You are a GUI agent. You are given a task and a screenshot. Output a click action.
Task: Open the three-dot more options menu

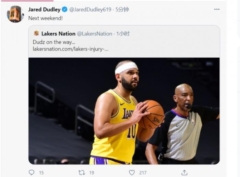pyautogui.click(x=217, y=9)
